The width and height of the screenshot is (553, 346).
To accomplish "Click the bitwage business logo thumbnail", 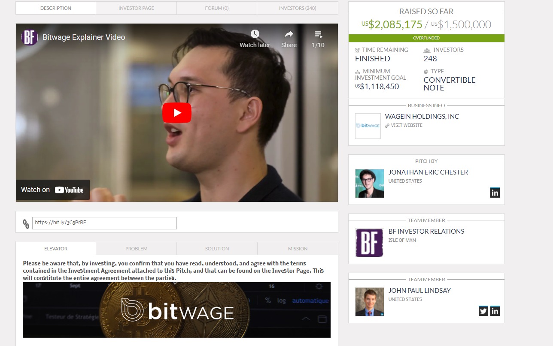I will [368, 126].
